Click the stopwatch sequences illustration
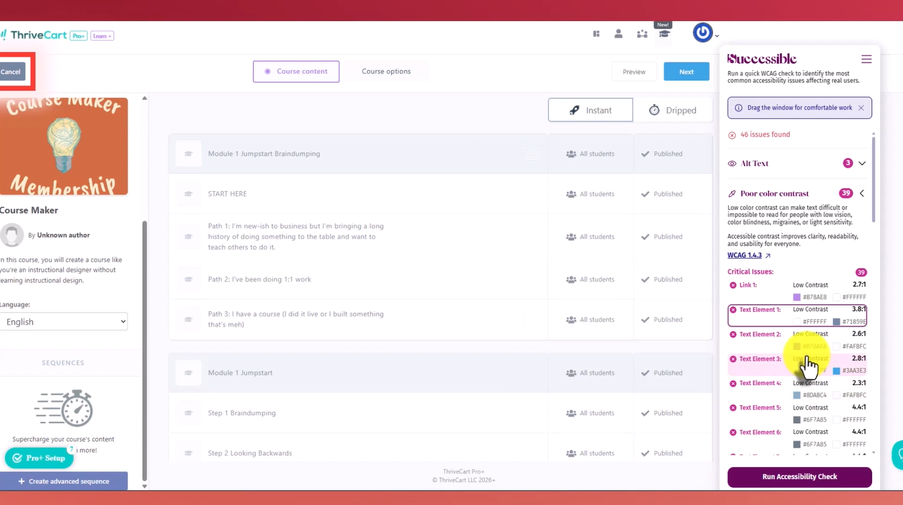 pyautogui.click(x=63, y=408)
